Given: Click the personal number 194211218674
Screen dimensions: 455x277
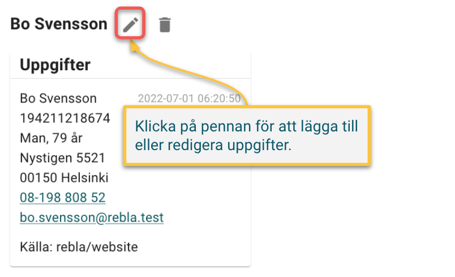Looking at the screenshot, I should [x=65, y=118].
